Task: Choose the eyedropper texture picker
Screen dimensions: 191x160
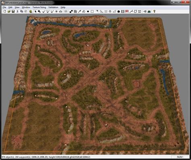Action: point(79,12)
